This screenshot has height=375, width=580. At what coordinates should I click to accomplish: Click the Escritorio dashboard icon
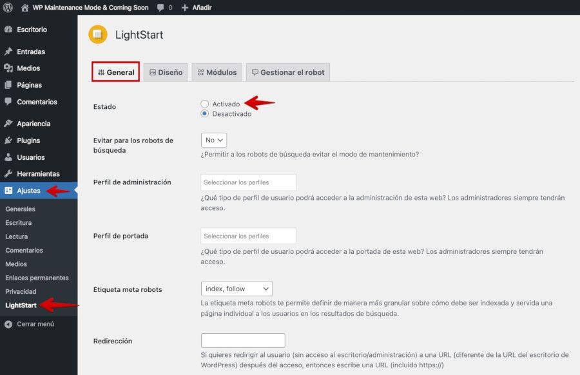click(x=8, y=30)
